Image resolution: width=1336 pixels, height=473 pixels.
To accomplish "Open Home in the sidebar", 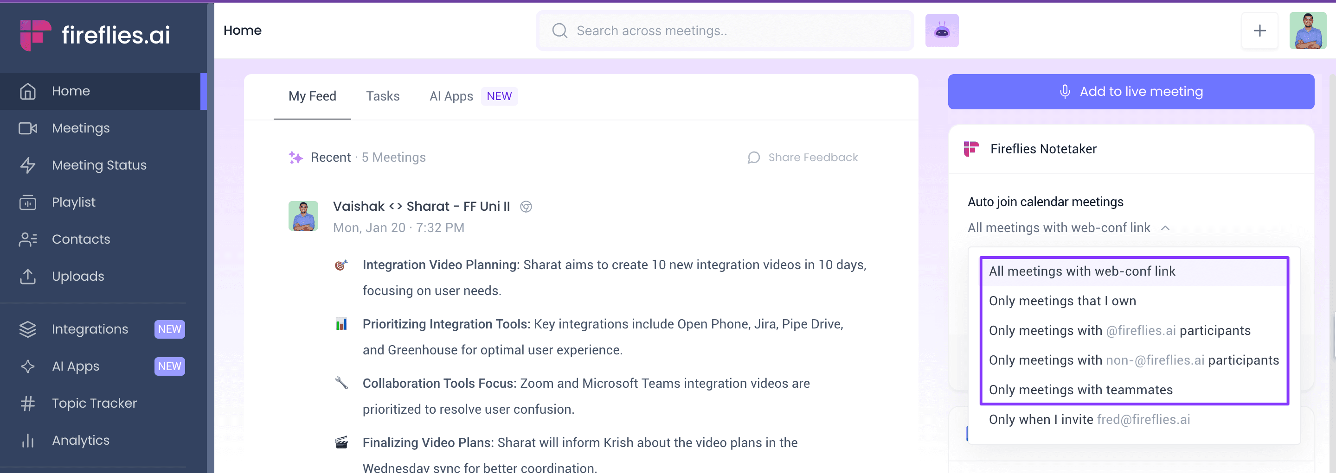I will (103, 91).
